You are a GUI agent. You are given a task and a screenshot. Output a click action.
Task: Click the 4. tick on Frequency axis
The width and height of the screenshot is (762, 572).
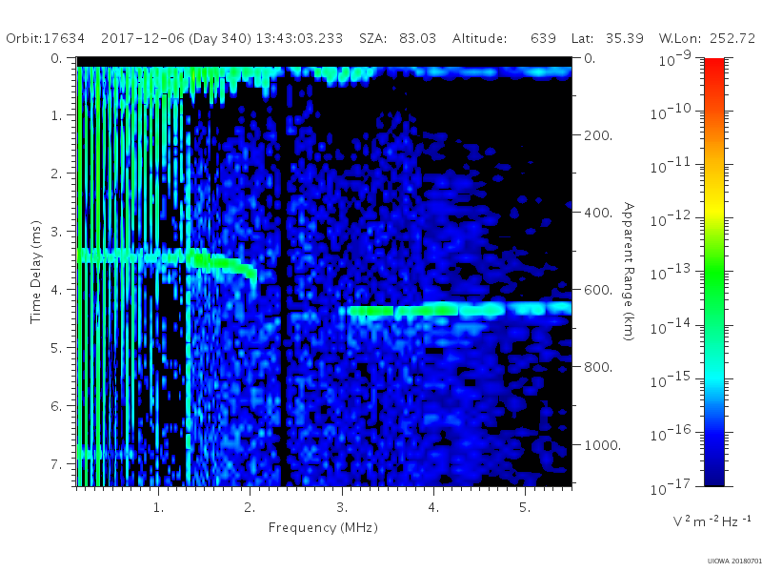(x=433, y=507)
